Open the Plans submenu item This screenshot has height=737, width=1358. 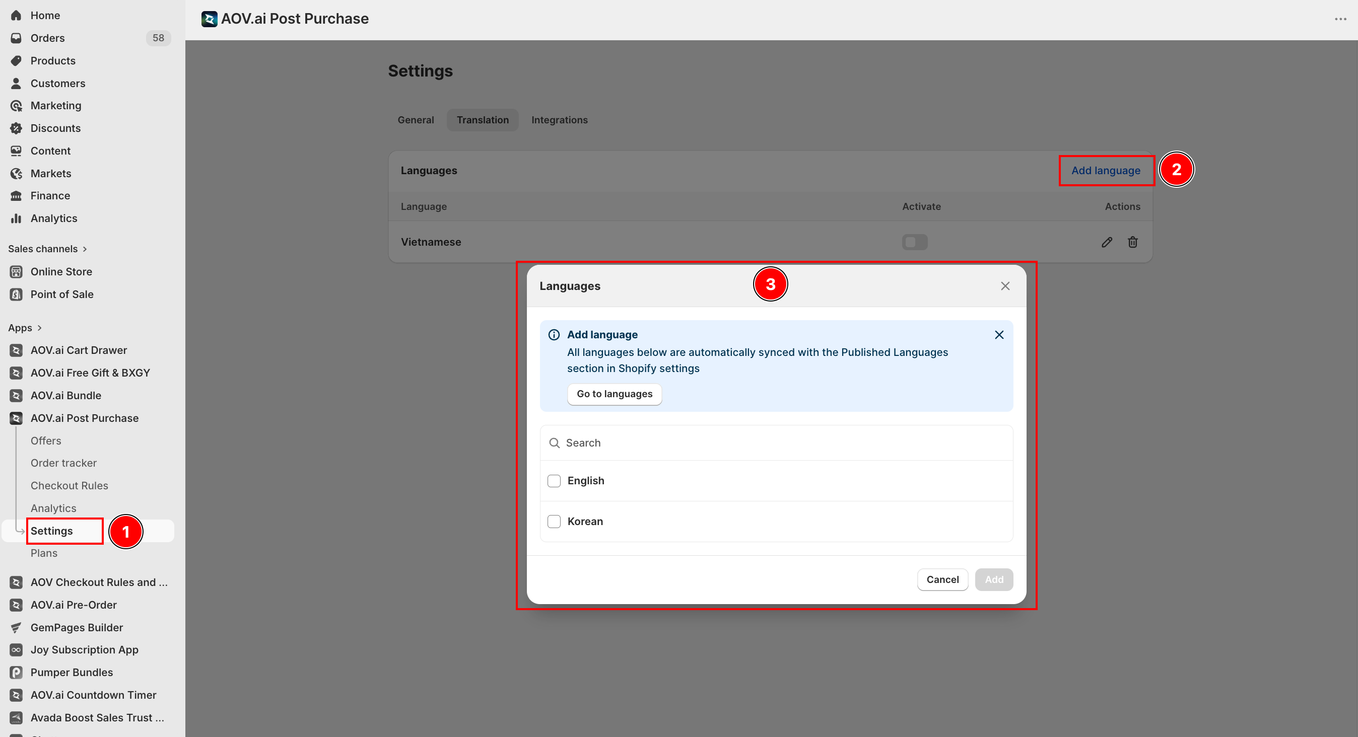click(x=44, y=553)
